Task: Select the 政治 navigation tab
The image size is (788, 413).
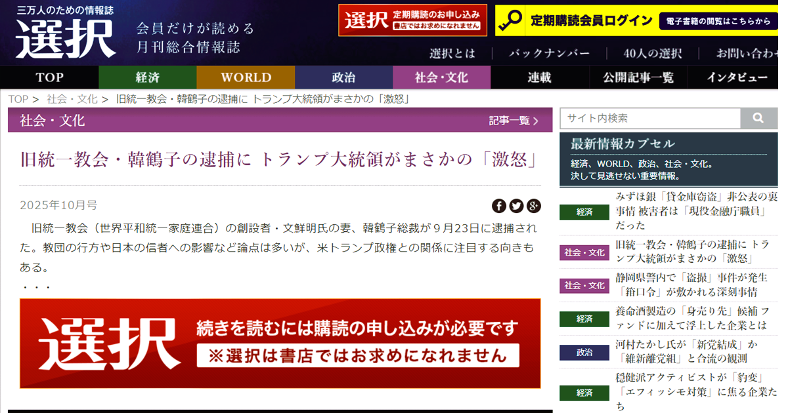Action: pyautogui.click(x=343, y=77)
